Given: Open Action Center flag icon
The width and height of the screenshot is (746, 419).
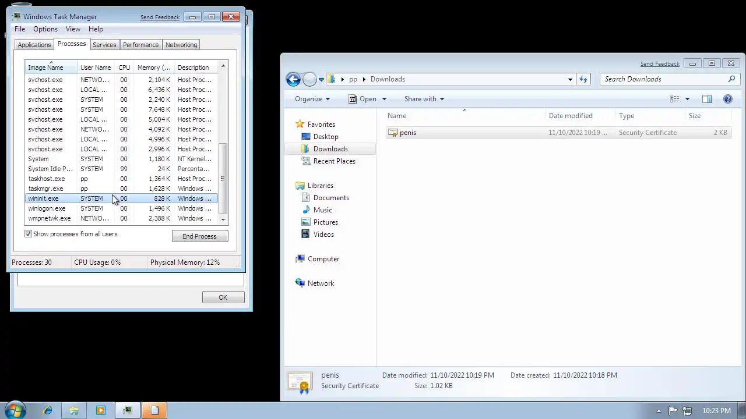Looking at the screenshot, I should tap(673, 411).
